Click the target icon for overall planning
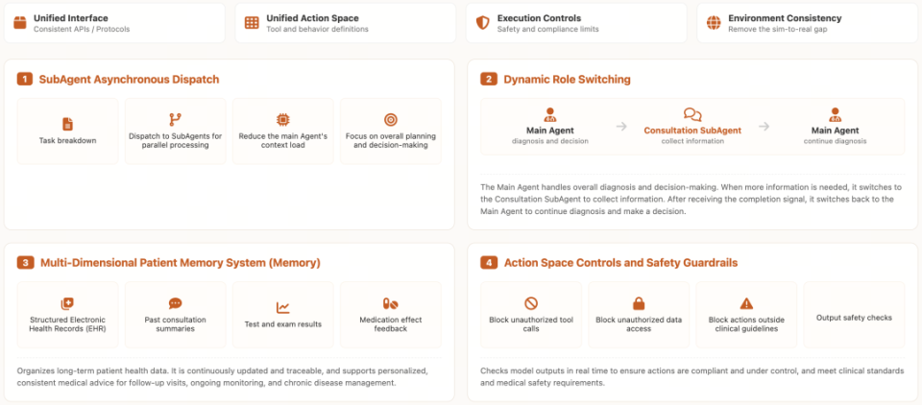Viewport: 922px width, 405px height. point(391,120)
